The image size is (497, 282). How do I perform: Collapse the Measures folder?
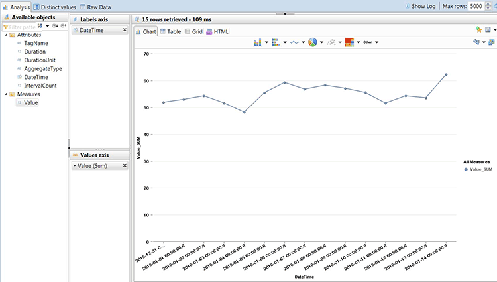(5, 94)
